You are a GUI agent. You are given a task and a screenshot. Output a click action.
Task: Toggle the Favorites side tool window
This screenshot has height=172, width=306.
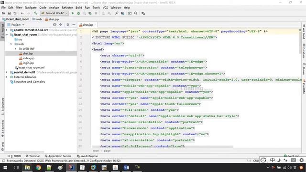click(2, 129)
